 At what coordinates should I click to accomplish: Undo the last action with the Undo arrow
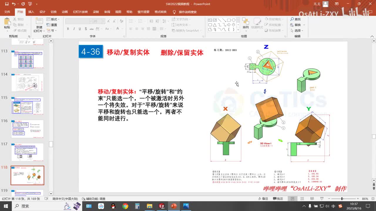point(14,4)
